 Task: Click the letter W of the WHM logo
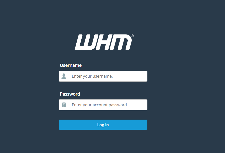[x=84, y=42]
